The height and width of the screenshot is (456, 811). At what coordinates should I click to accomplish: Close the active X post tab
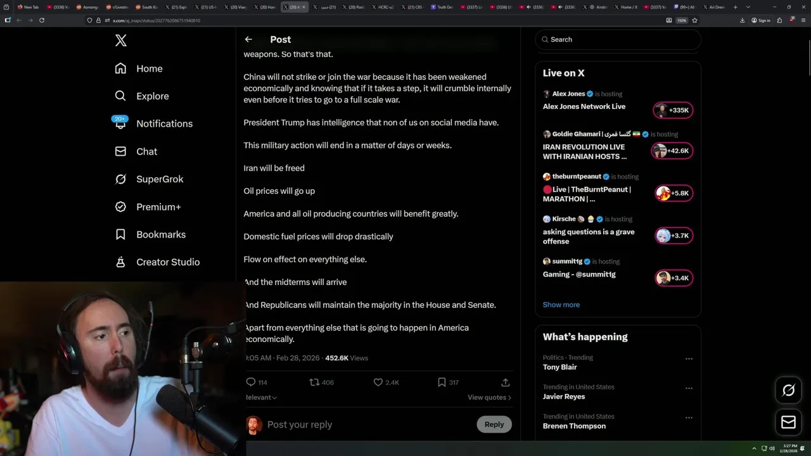coord(303,7)
